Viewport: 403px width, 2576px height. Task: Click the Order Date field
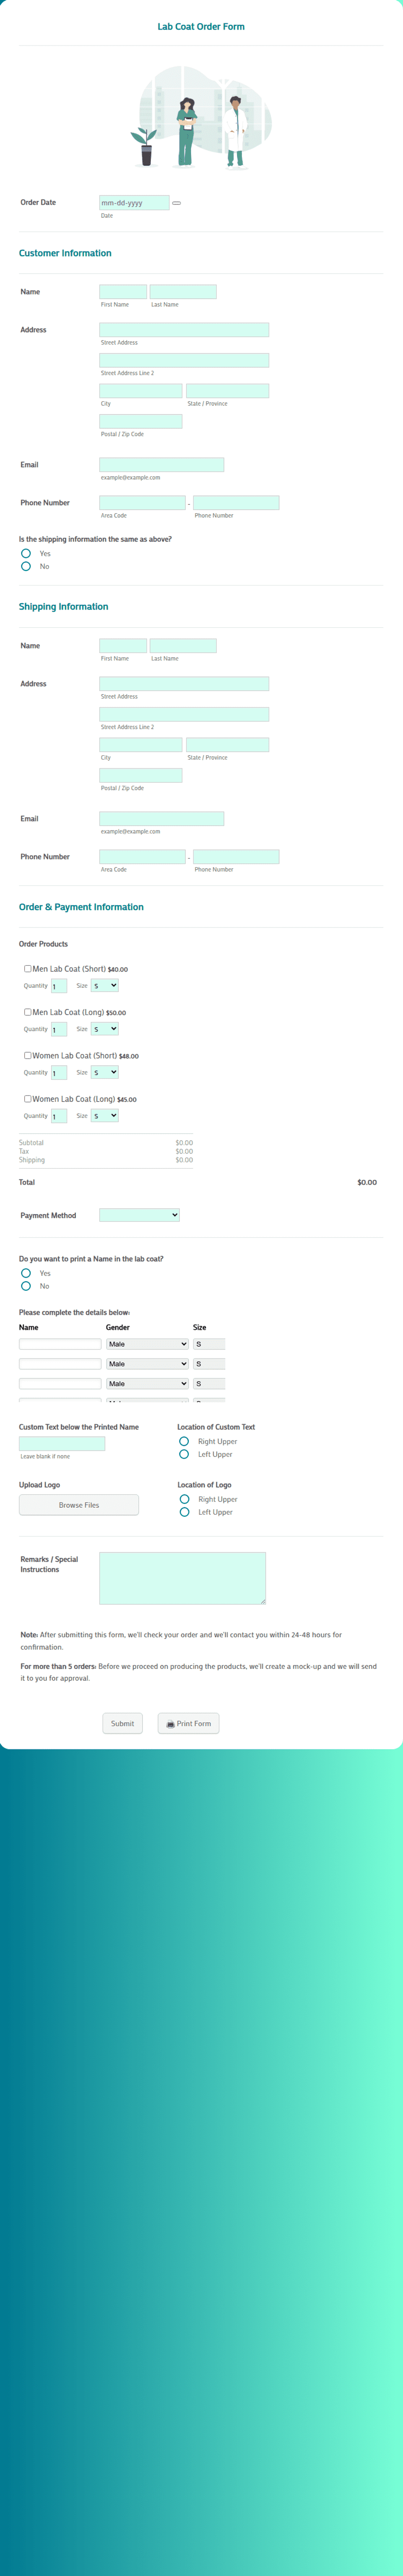tap(134, 203)
